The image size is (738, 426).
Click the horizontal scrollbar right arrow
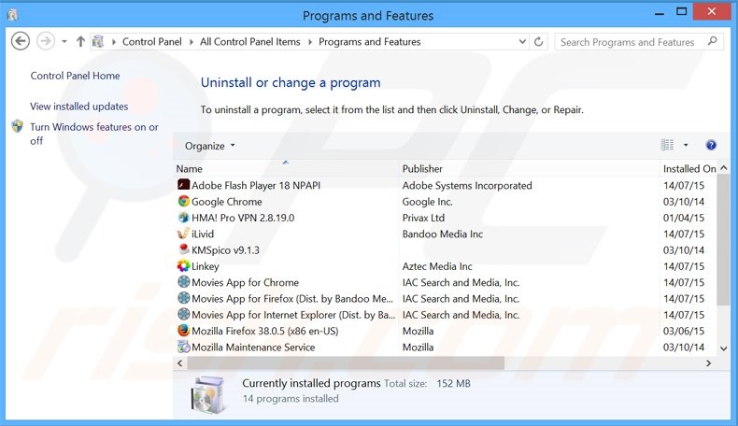[708, 362]
